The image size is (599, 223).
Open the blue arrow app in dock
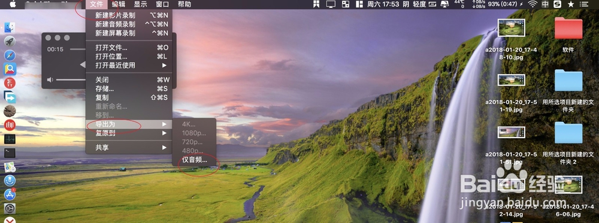(10, 97)
